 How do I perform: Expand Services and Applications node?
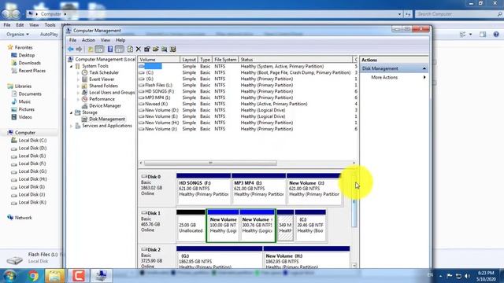(x=72, y=126)
